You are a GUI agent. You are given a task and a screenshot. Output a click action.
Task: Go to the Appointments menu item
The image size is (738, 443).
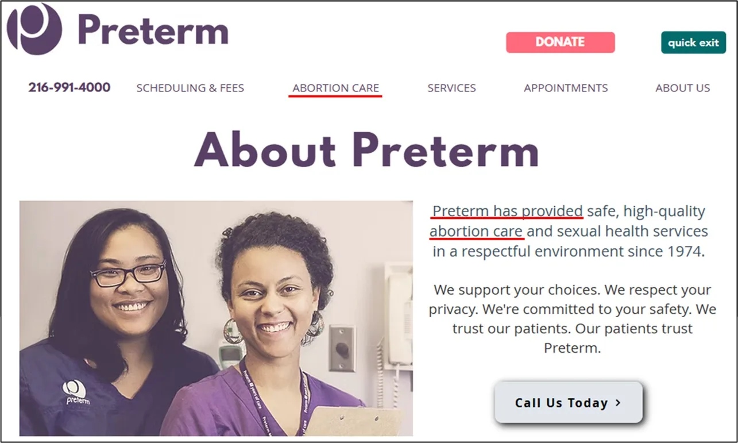[566, 88]
